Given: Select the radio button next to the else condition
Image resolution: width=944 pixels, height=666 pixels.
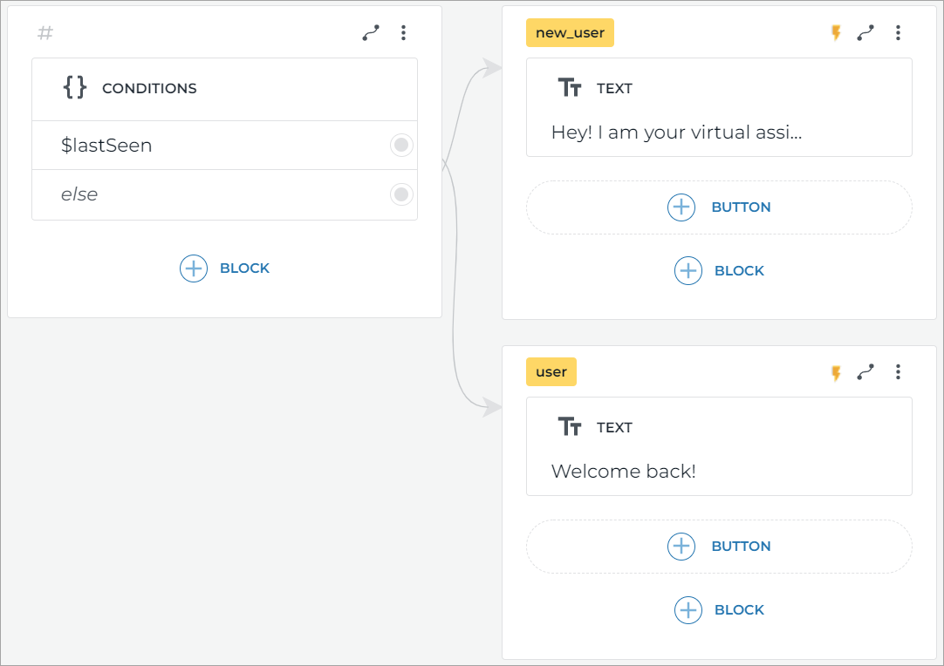Looking at the screenshot, I should coord(400,194).
